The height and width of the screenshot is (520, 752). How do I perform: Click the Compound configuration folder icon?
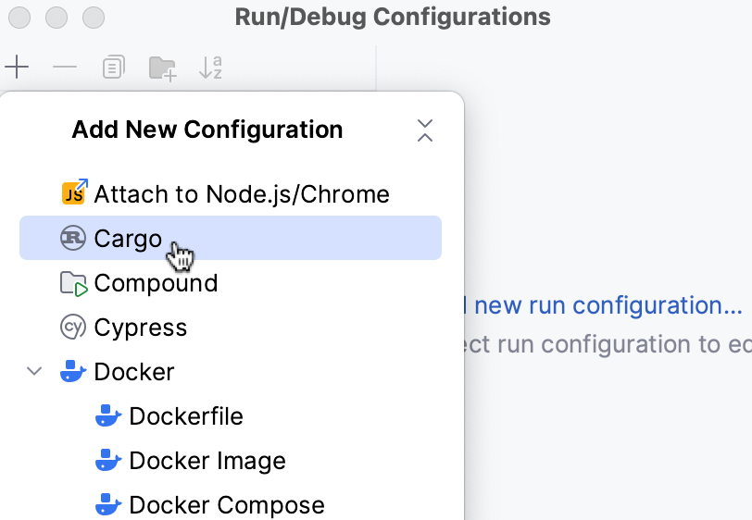coord(73,283)
